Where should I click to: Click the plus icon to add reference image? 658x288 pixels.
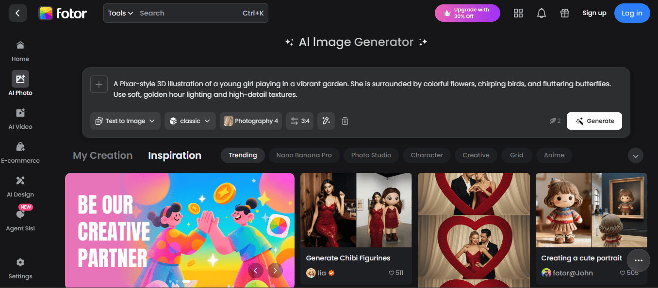click(99, 84)
